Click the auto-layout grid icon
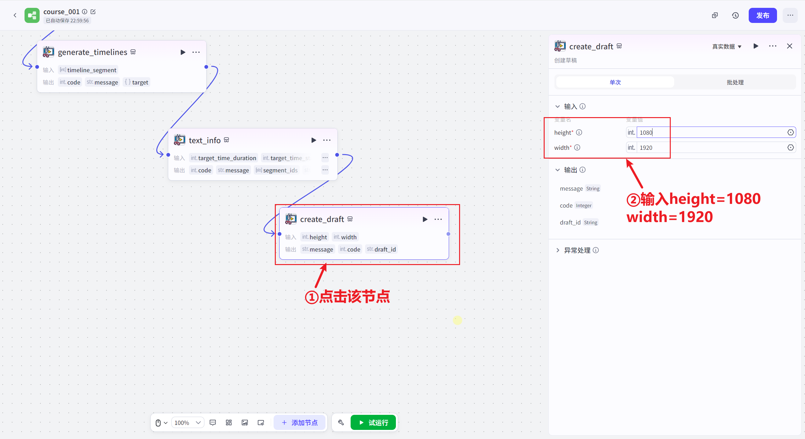 tap(229, 422)
